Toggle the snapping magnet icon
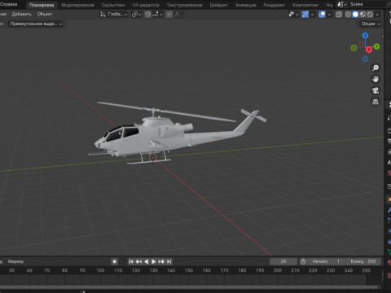Viewport: 391px width, 293px height. click(147, 15)
